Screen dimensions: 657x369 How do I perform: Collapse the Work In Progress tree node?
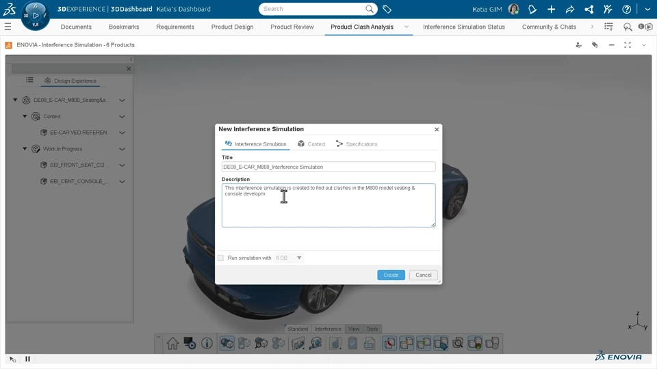pyautogui.click(x=25, y=148)
